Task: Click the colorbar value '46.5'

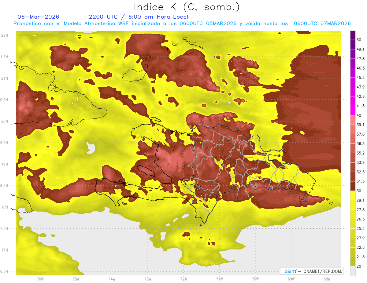Action: click(x=361, y=68)
